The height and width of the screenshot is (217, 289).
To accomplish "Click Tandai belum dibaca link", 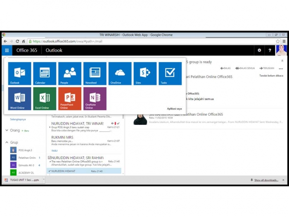I will point(271,76).
